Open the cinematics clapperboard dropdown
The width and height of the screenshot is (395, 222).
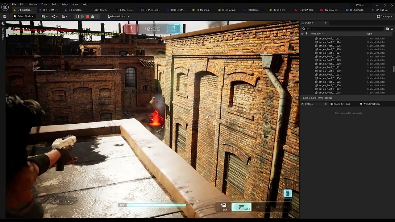tap(64, 16)
